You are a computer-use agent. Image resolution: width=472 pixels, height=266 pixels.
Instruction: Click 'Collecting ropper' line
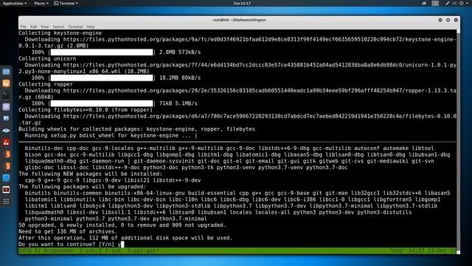[x=46, y=84]
